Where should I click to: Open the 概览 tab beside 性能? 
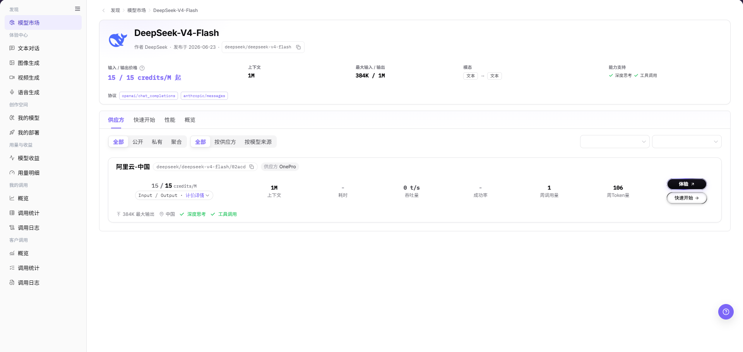[x=190, y=120]
